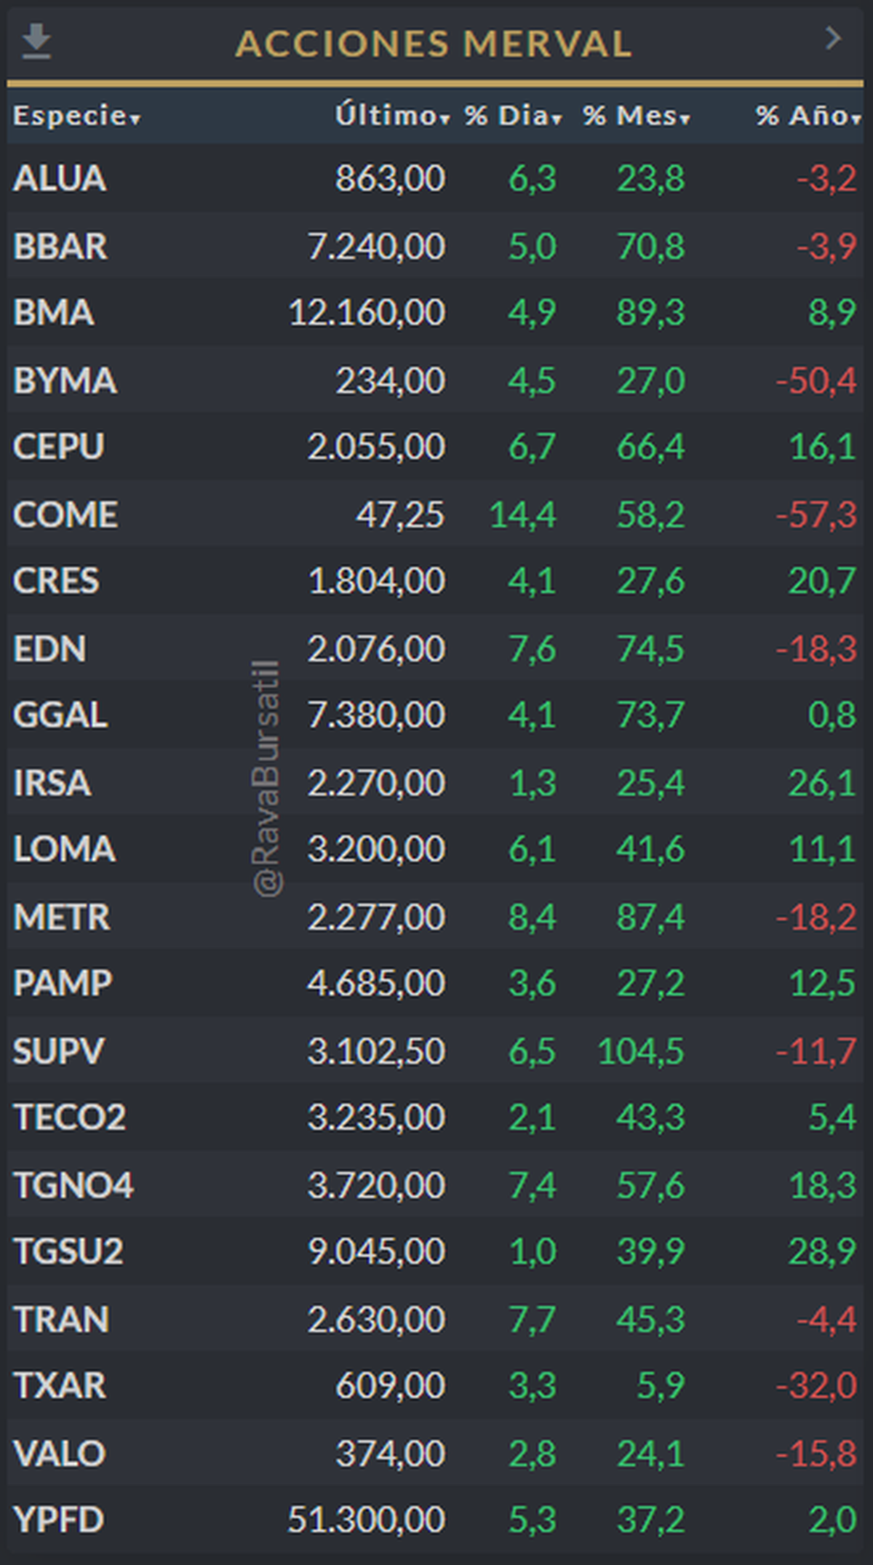Sort by % Dia column header

click(x=513, y=116)
